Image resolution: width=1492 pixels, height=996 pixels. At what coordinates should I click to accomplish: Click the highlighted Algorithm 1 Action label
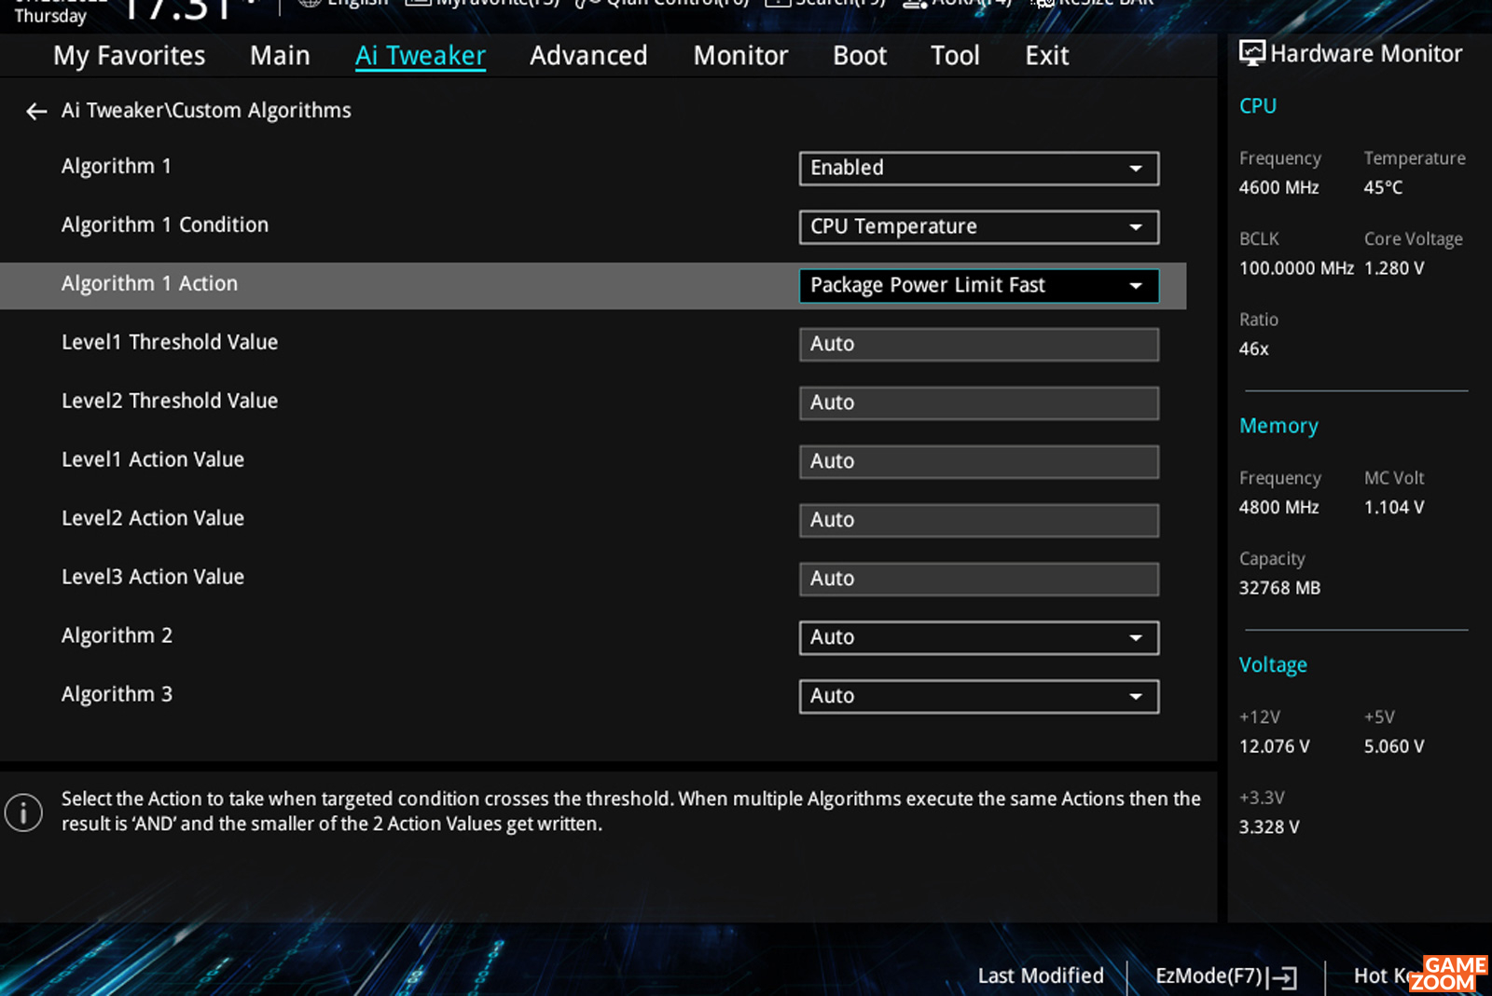149,284
